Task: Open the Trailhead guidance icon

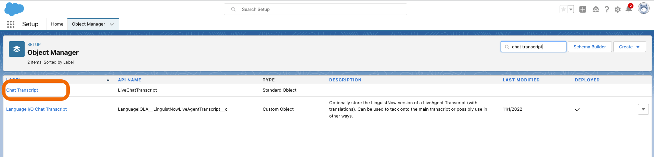Action: click(596, 9)
